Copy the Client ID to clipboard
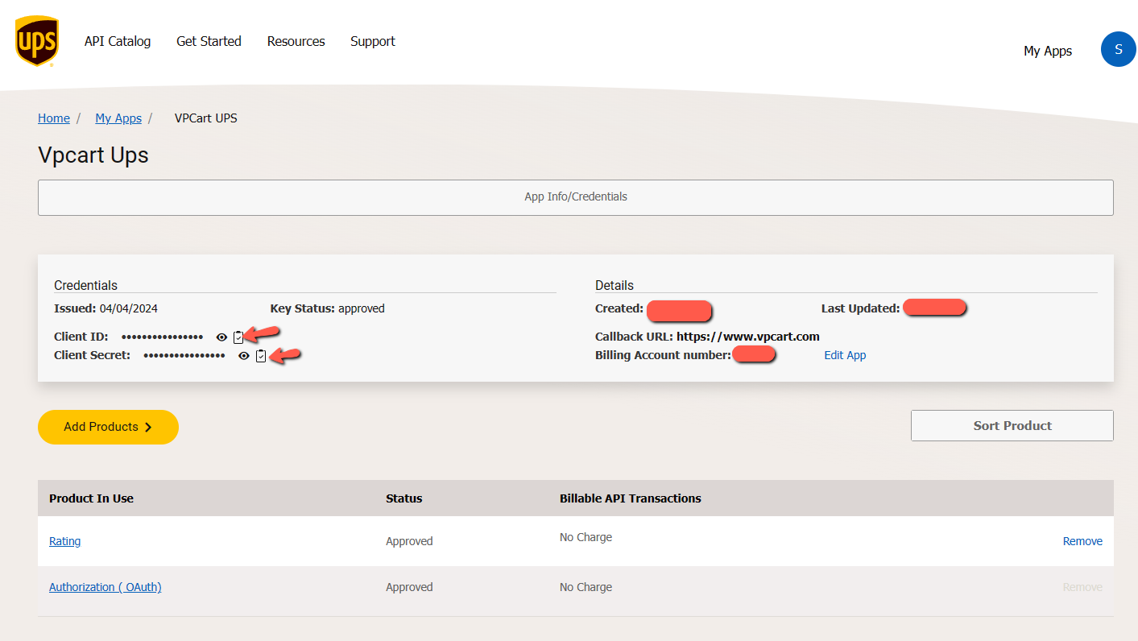This screenshot has height=641, width=1138. 238,337
